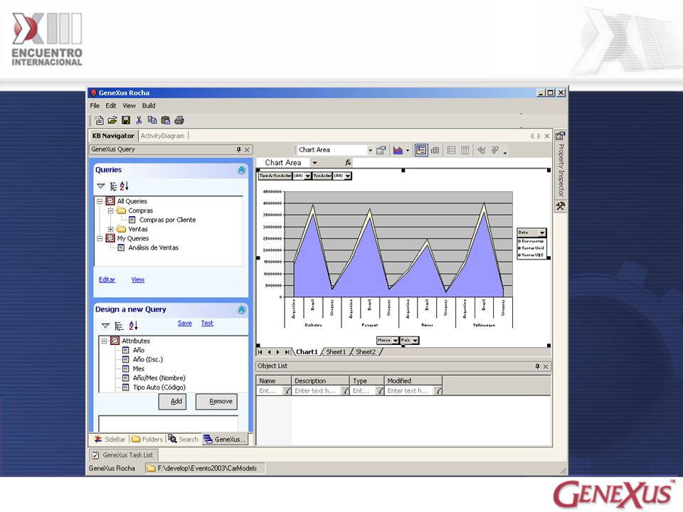Screen dimensions: 683x512
Task: Switch to the Folders bottom tab
Action: click(147, 439)
